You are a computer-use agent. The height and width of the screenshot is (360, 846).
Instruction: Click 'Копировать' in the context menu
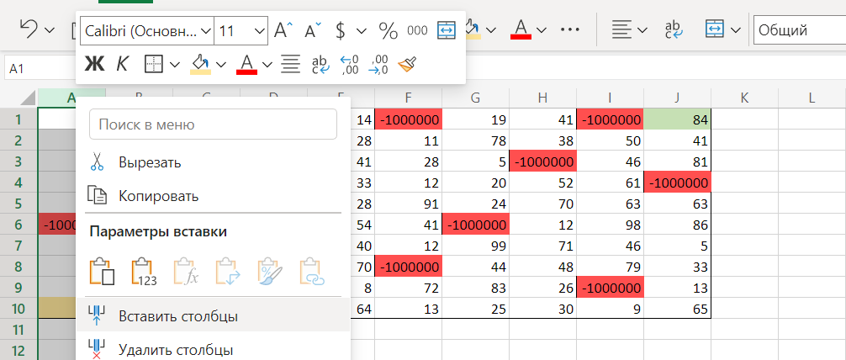(x=158, y=196)
